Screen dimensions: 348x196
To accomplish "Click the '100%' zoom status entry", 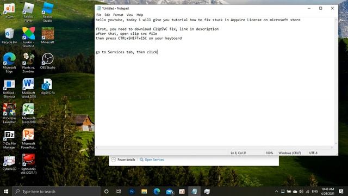I will (x=270, y=153).
